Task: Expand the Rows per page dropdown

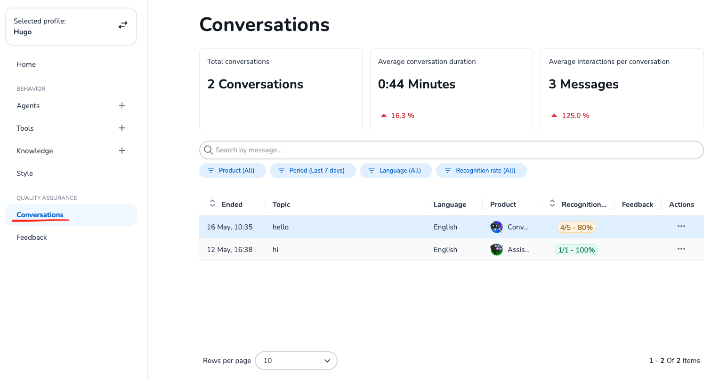Action: pyautogui.click(x=296, y=361)
